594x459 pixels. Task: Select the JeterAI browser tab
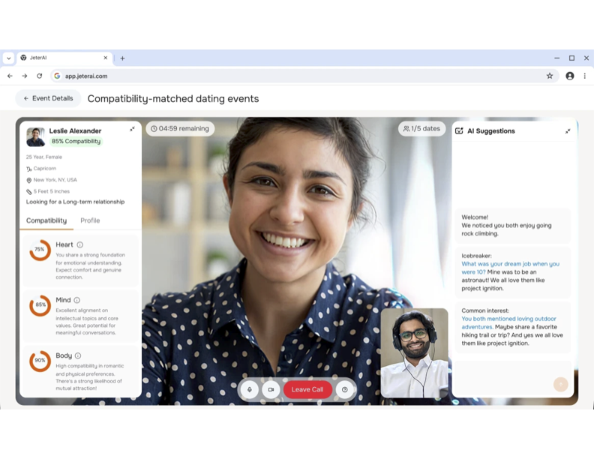click(x=64, y=58)
